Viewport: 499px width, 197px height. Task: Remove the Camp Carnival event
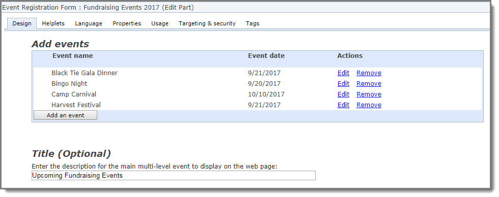369,94
